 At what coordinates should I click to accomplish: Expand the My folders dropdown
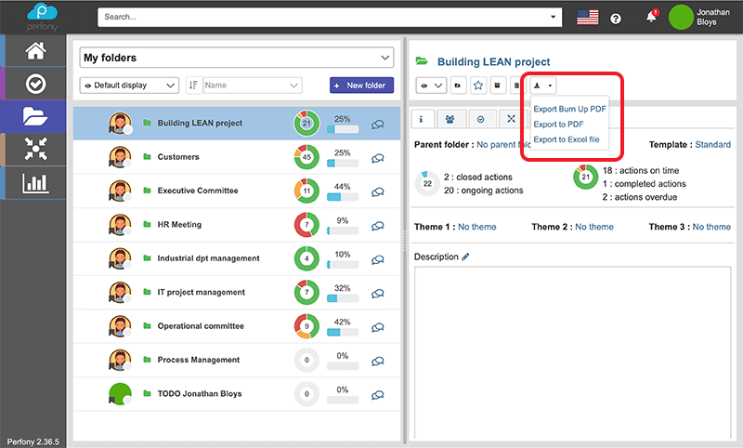[238, 58]
